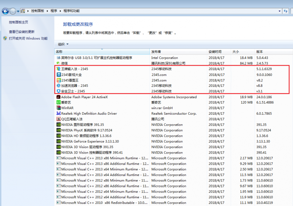Viewport: 293px width, 206px height.
Task: Open 打开或关闭 Windows 功能 link
Action: click(x=28, y=38)
